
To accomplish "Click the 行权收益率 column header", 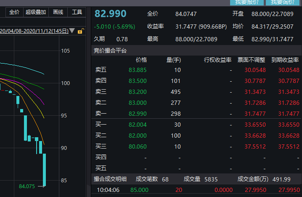I will pyautogui.click(x=217, y=60).
